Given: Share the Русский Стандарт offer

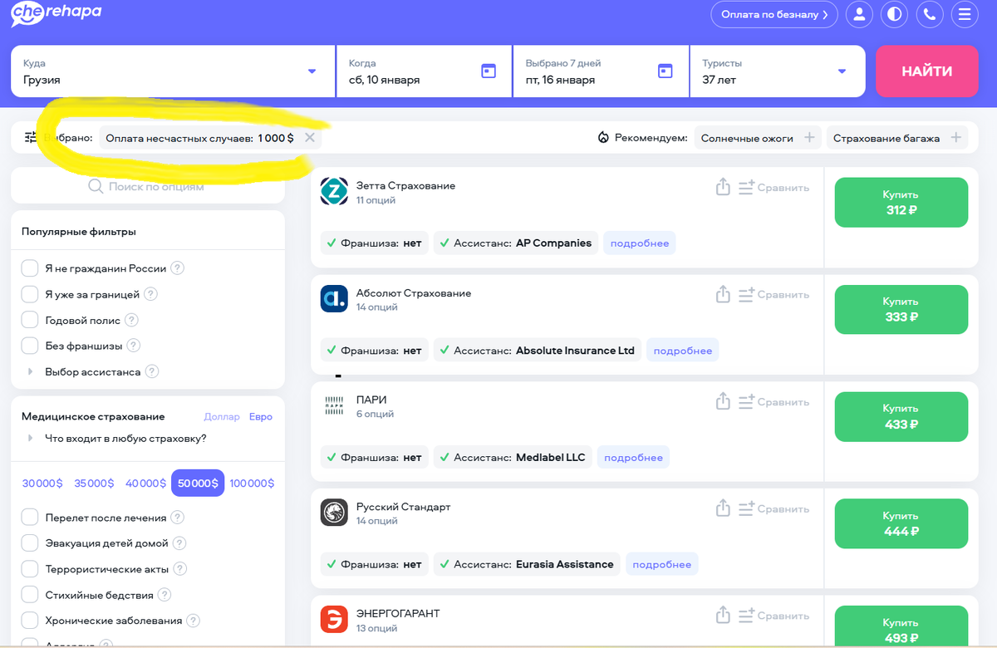Looking at the screenshot, I should (x=723, y=508).
